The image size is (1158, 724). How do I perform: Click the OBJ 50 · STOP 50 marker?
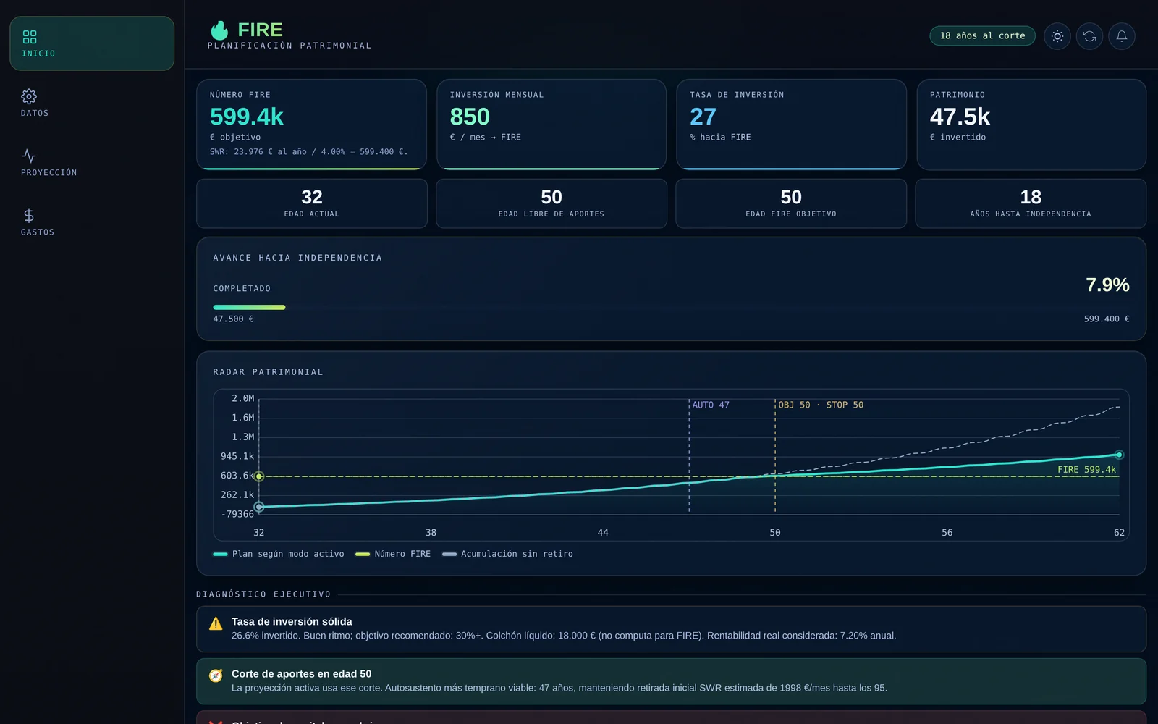(x=821, y=405)
